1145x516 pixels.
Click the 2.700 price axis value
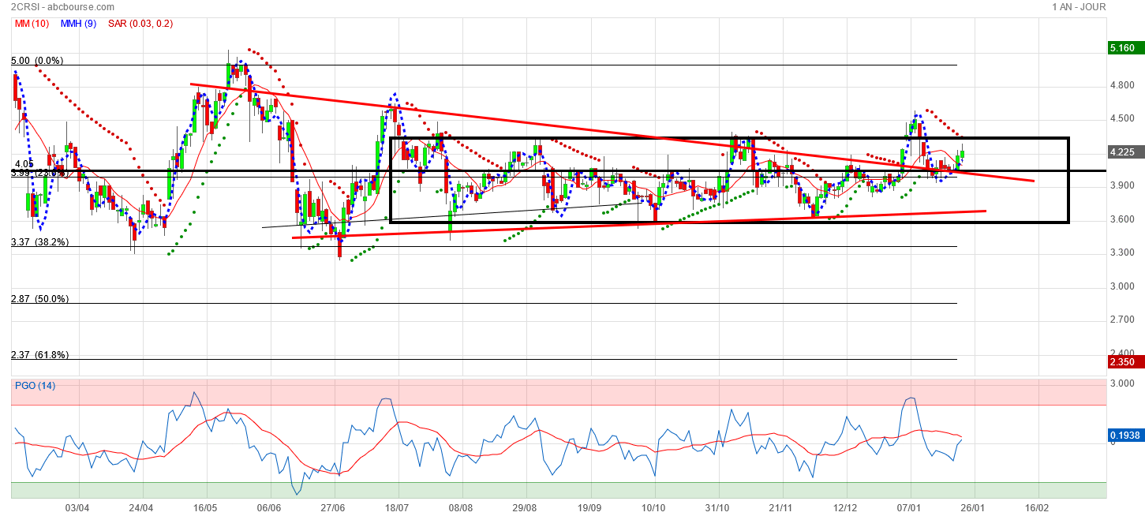(x=1122, y=320)
